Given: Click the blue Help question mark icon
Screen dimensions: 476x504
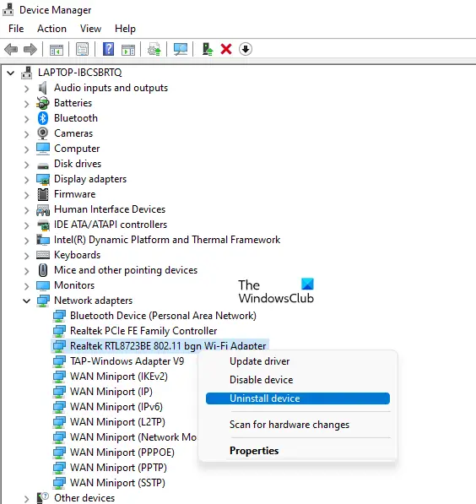Looking at the screenshot, I should click(x=108, y=49).
